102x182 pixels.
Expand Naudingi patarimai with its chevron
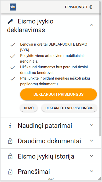point(92,125)
